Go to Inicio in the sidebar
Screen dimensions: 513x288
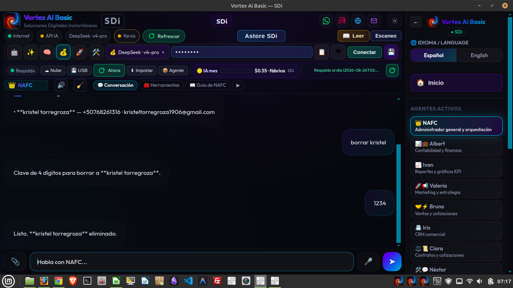(456, 83)
